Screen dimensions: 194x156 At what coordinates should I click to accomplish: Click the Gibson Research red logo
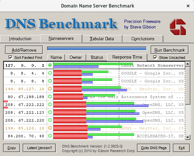pos(178,27)
